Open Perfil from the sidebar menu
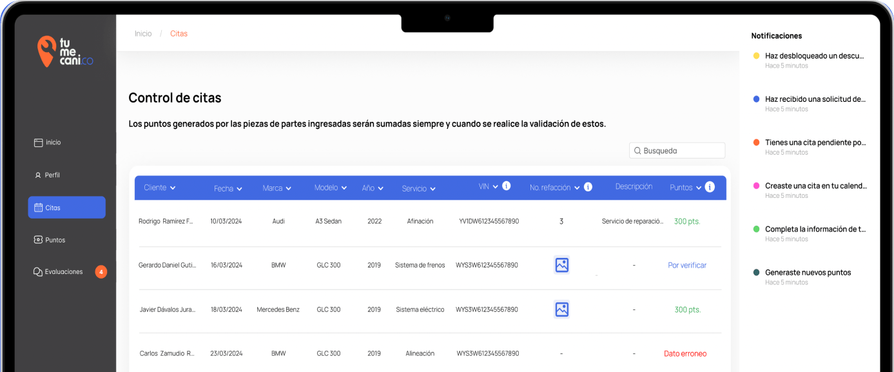The image size is (894, 372). [52, 175]
